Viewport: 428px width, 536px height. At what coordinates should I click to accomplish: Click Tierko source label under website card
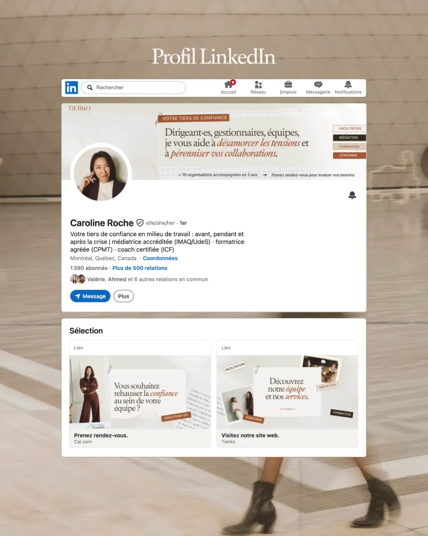(228, 442)
